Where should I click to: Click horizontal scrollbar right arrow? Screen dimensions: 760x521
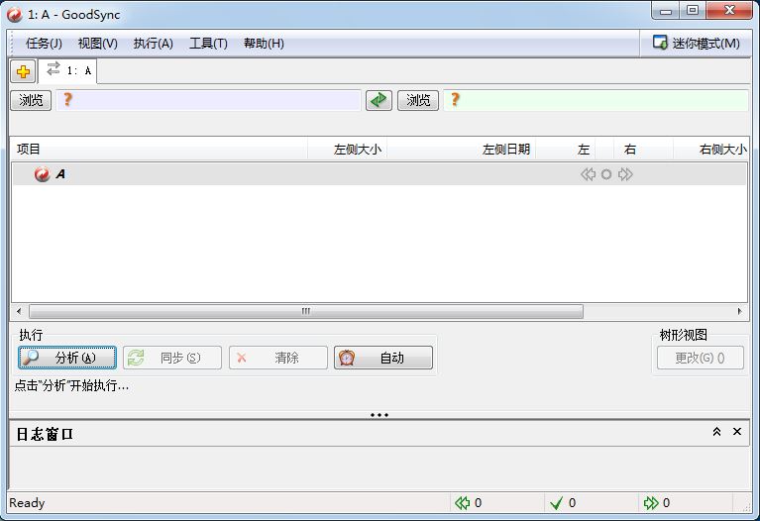(739, 311)
